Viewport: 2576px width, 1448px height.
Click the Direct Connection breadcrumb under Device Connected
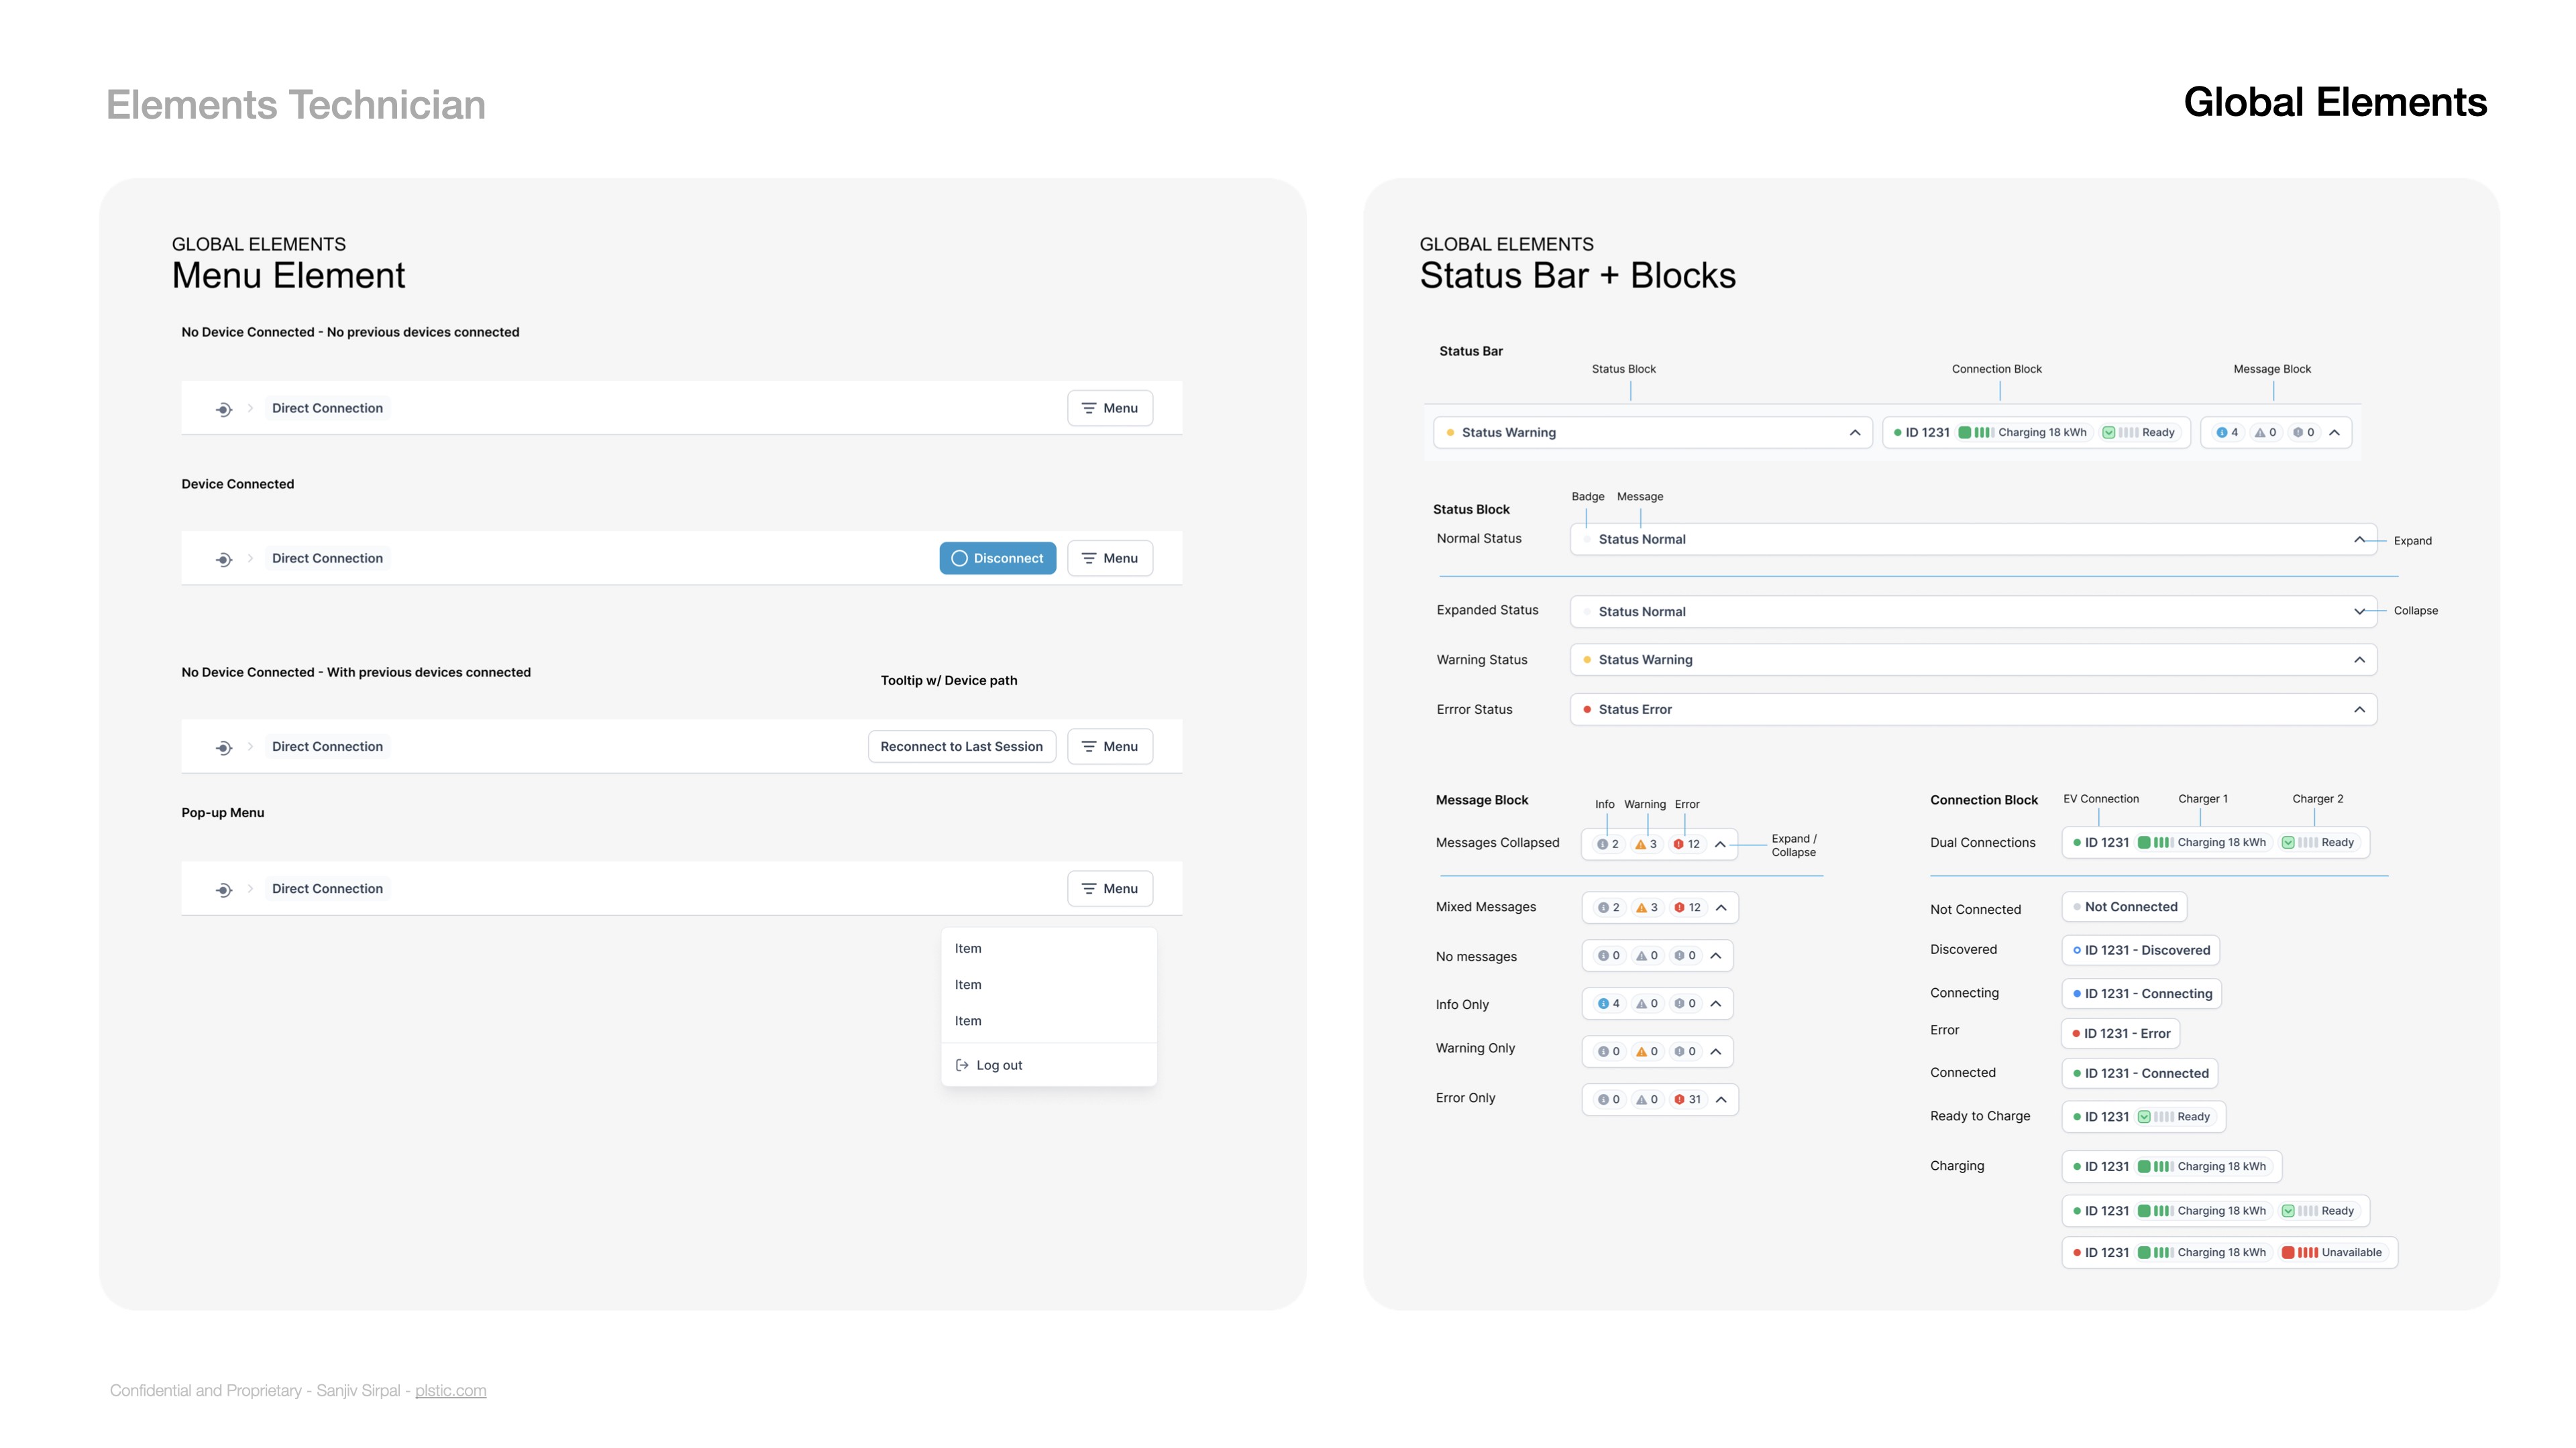click(327, 558)
